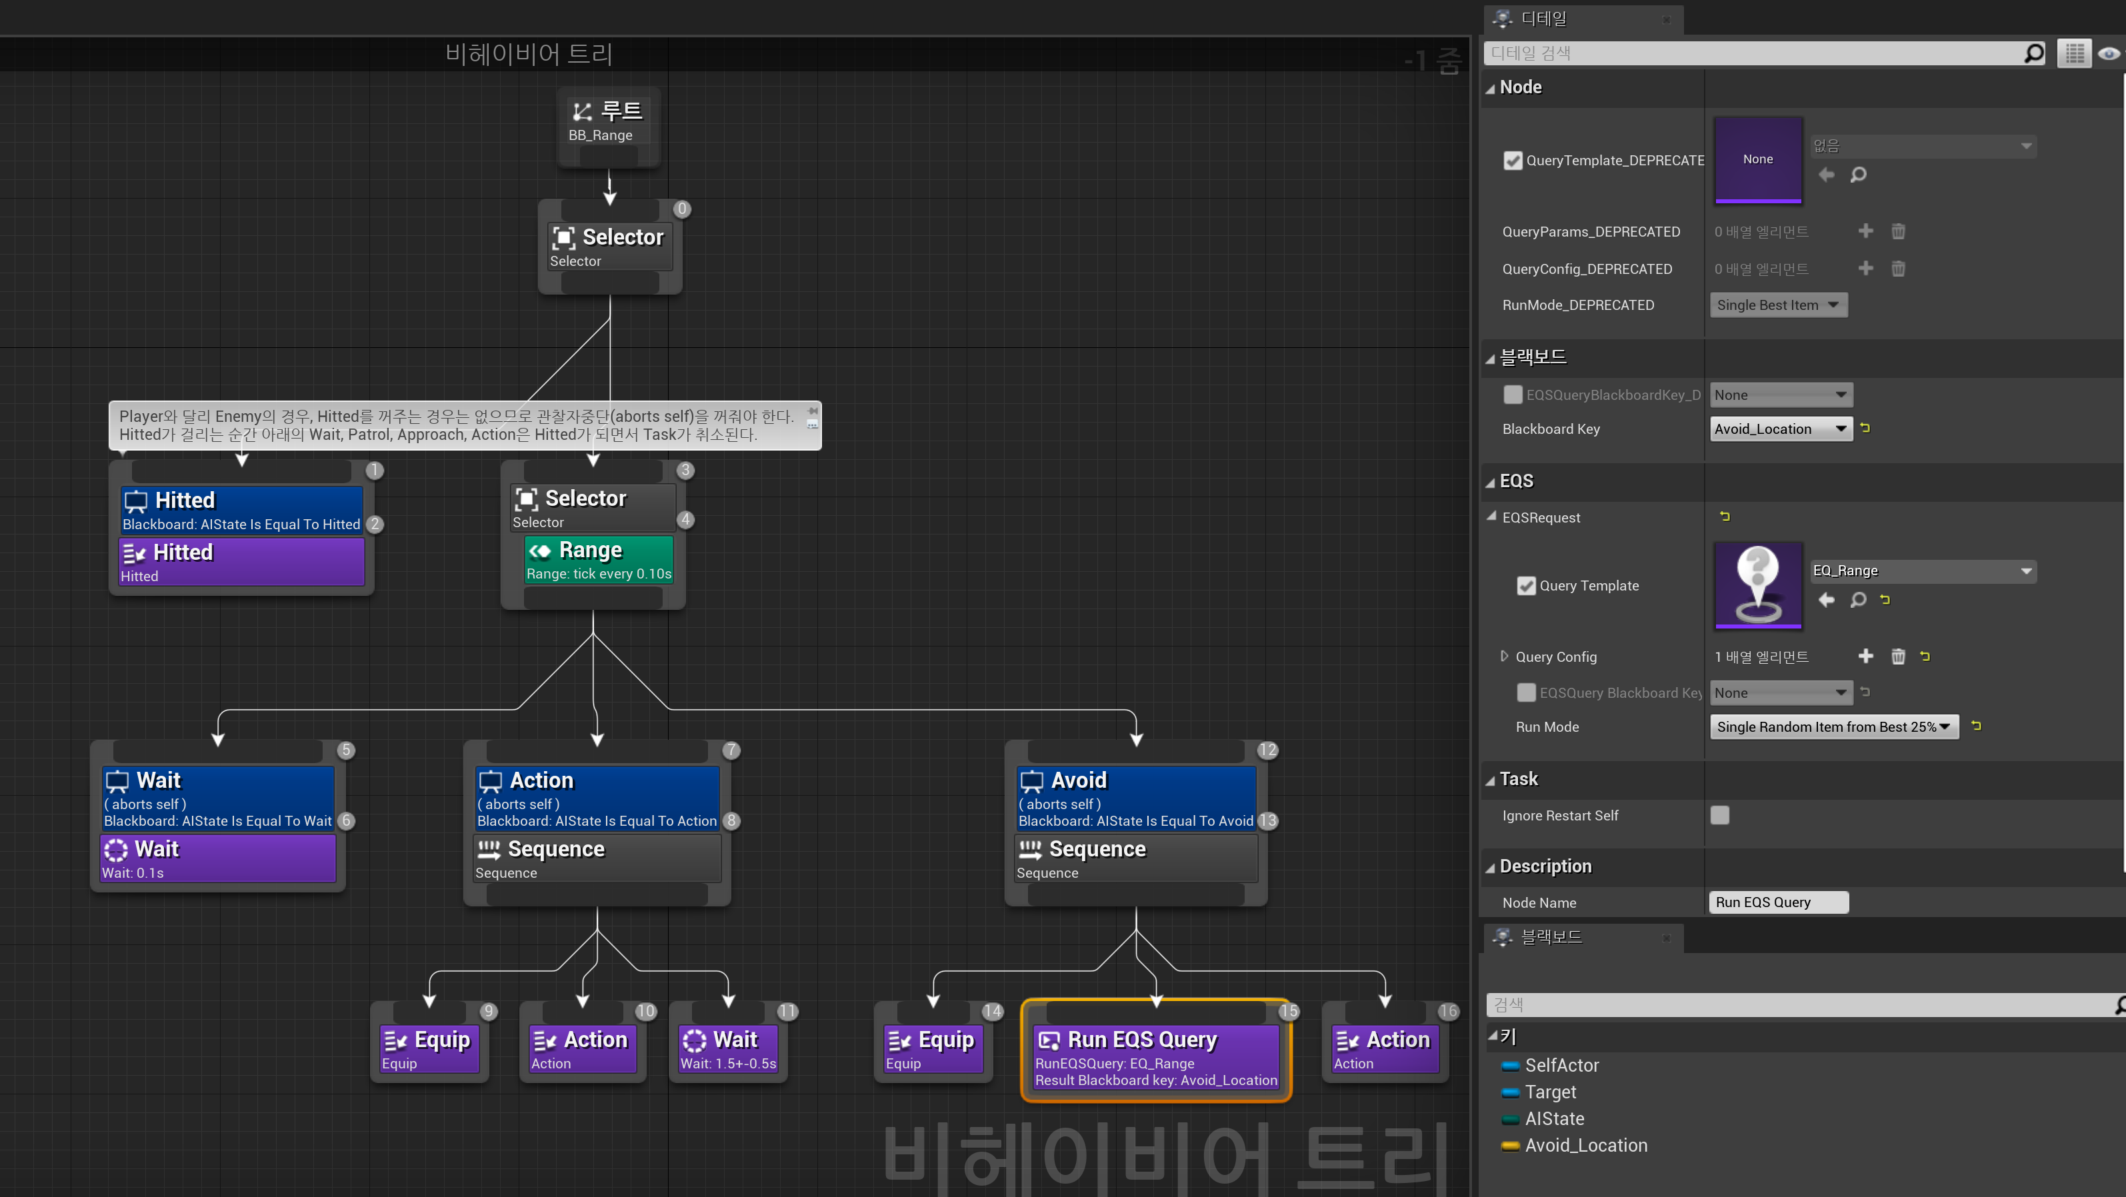This screenshot has height=1197, width=2126.
Task: Reset Blackboard Key to default arrow
Action: pyautogui.click(x=1865, y=428)
